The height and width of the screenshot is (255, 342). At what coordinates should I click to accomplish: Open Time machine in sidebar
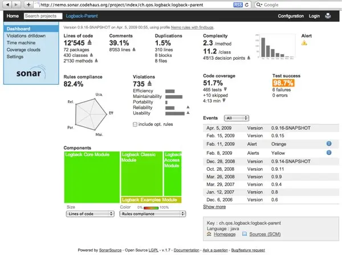(21, 43)
